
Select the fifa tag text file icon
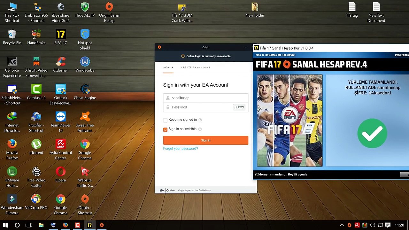coord(352,10)
